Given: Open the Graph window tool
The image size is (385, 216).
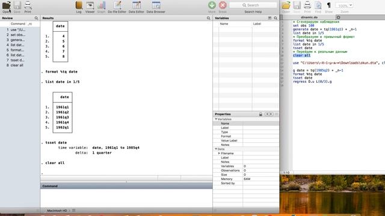Looking at the screenshot, I should (x=101, y=7).
